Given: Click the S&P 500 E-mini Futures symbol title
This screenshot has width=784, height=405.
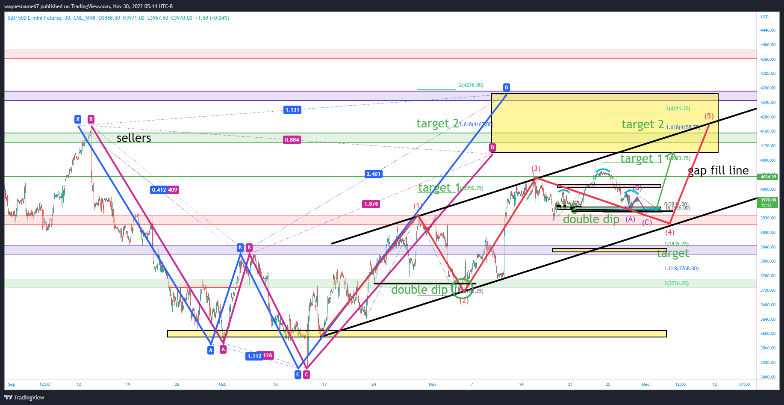Looking at the screenshot, I should pos(51,18).
